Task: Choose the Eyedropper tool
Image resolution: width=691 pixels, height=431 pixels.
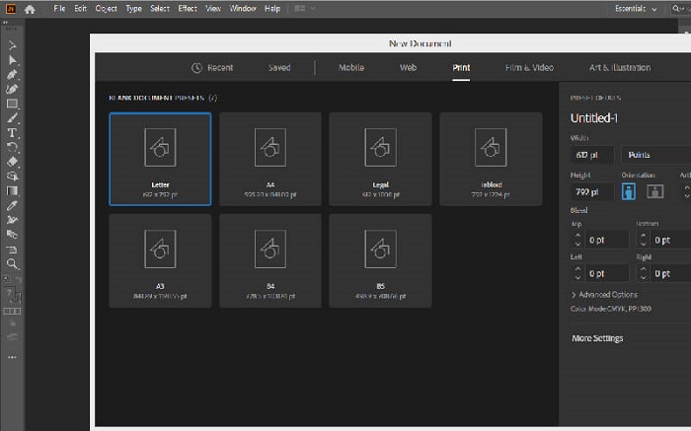Action: pyautogui.click(x=12, y=206)
